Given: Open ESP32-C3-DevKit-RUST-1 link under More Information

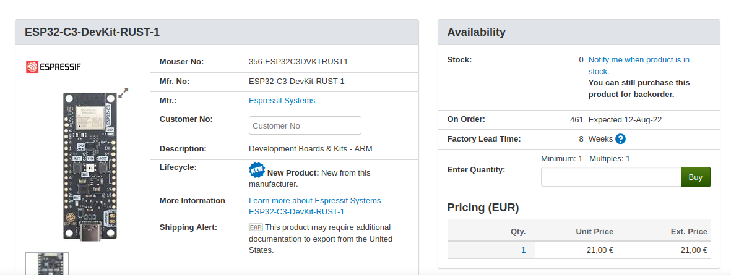Looking at the screenshot, I should click(x=296, y=212).
